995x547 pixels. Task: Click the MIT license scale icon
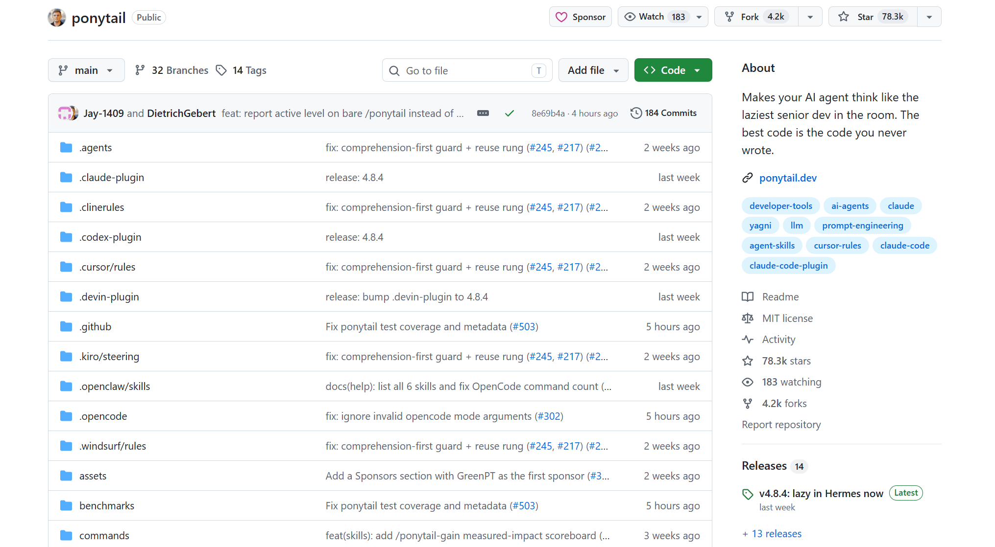[748, 318]
